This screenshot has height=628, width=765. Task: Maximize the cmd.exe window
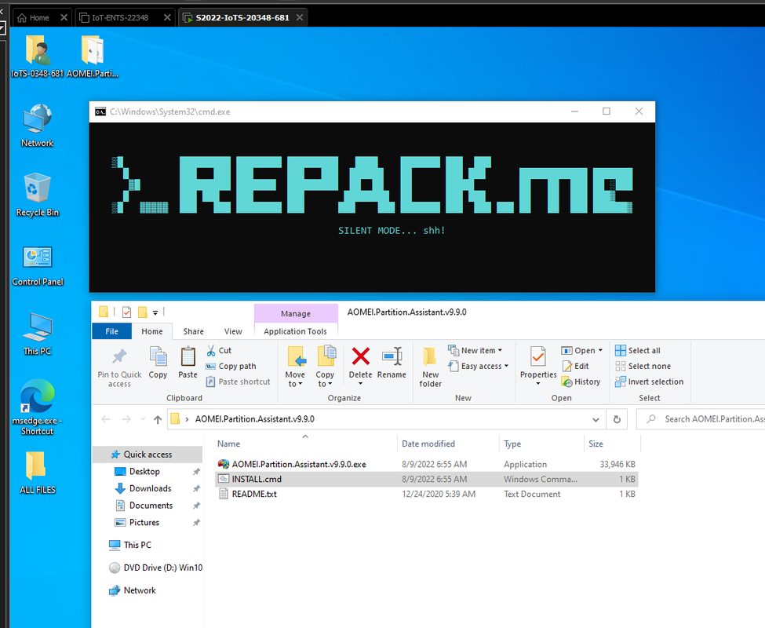[x=607, y=111]
